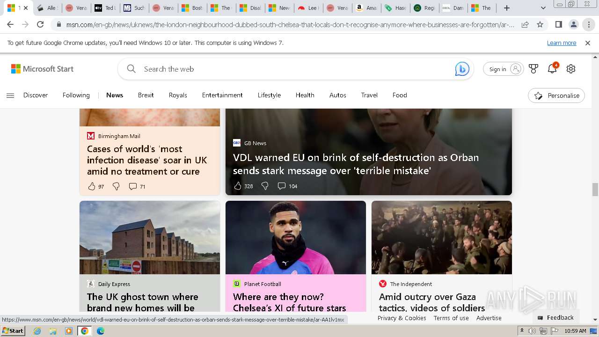Click the Personalise button
This screenshot has width=599, height=337.
[556, 95]
